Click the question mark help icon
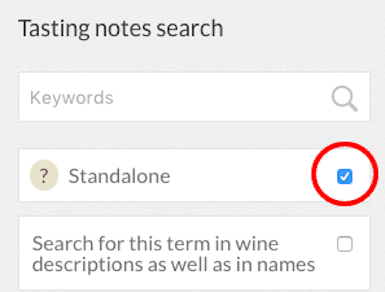The height and width of the screenshot is (292, 385). pos(44,176)
